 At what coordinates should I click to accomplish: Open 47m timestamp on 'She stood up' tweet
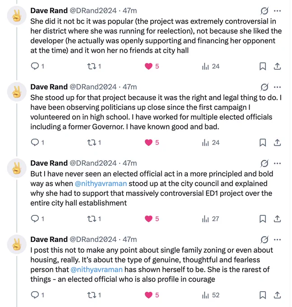coord(130,87)
